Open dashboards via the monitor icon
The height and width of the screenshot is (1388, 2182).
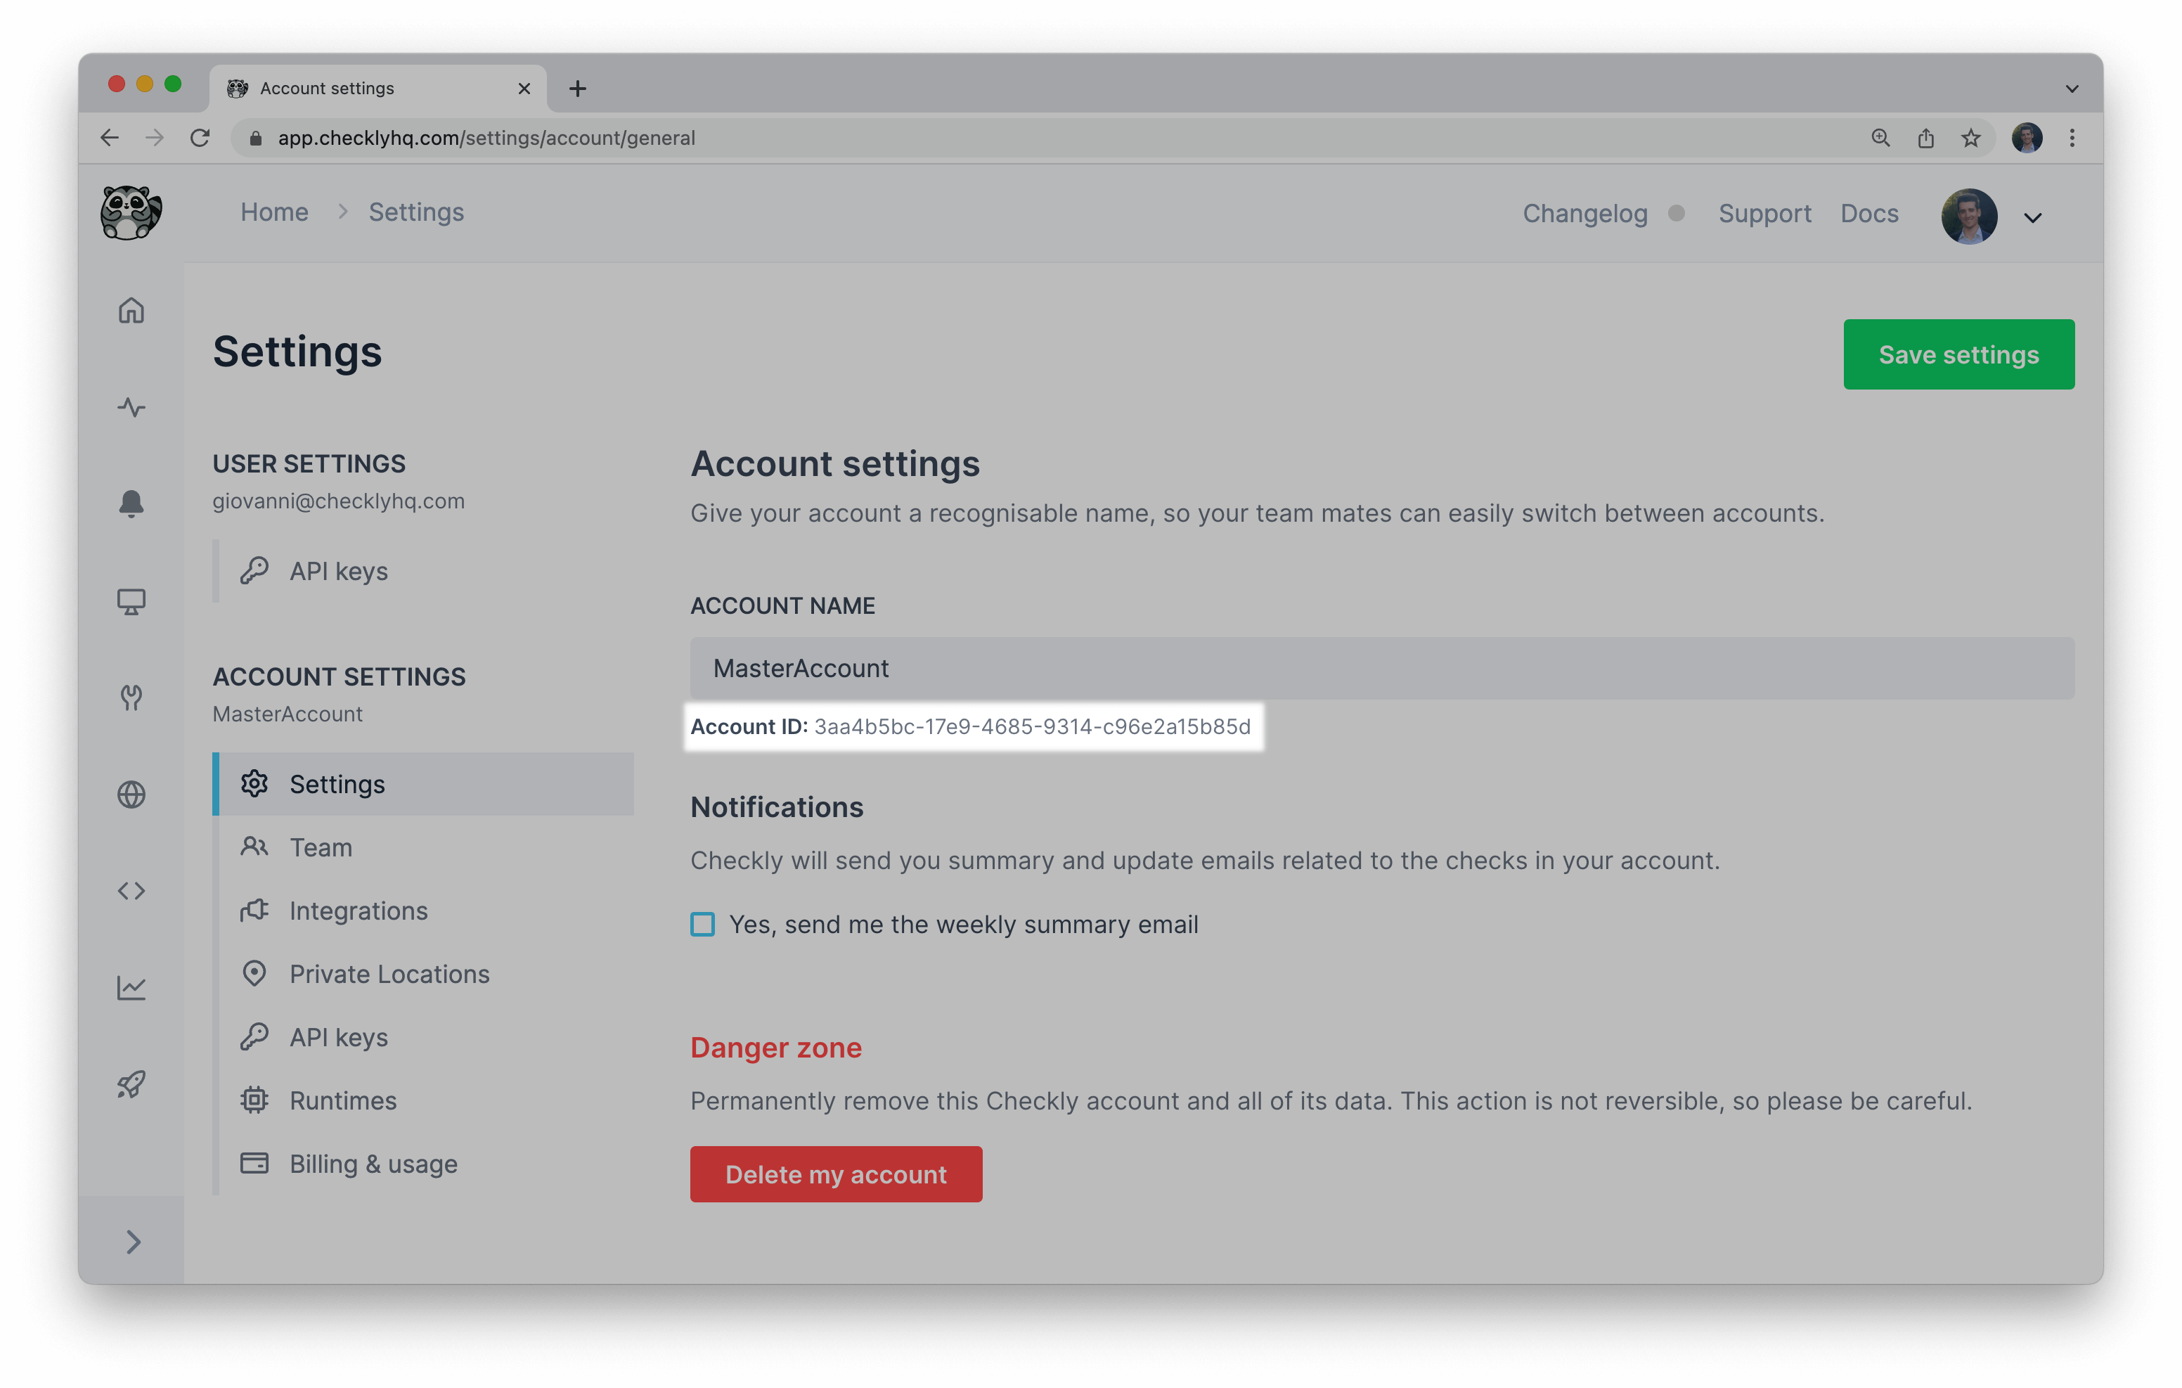tap(132, 601)
